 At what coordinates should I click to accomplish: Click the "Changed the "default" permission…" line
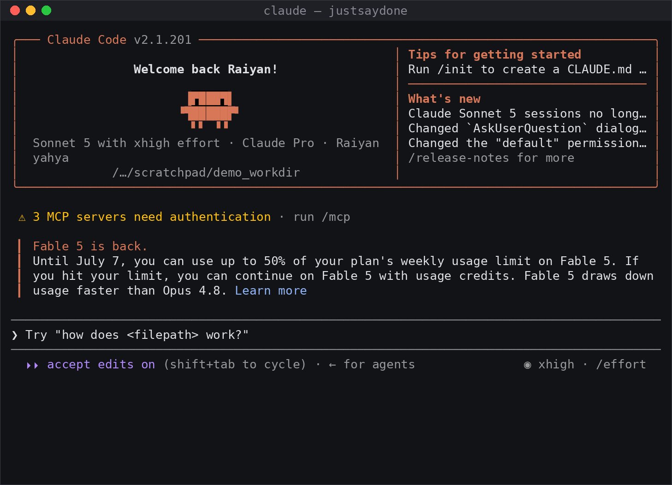coord(527,143)
